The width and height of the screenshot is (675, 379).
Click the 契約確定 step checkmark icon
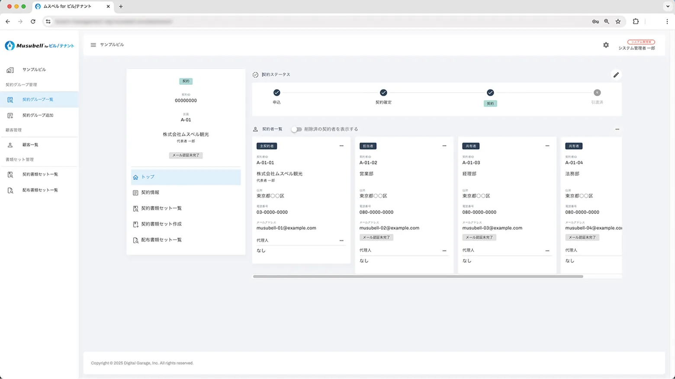[383, 92]
